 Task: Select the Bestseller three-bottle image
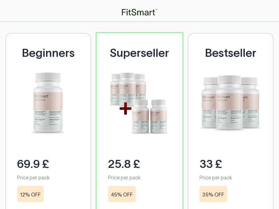231,103
